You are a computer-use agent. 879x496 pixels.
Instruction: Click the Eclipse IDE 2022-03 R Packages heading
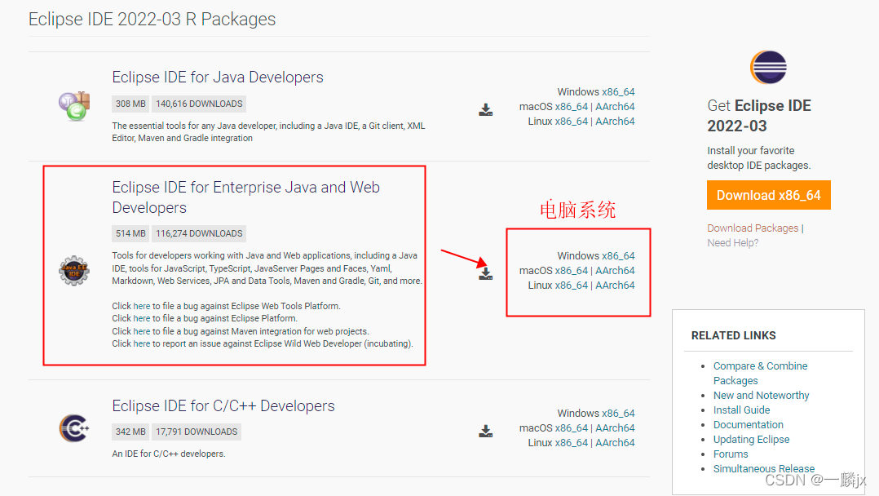(x=152, y=19)
